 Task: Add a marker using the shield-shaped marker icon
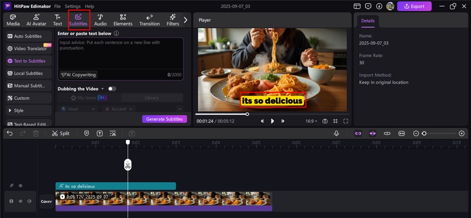(x=87, y=133)
